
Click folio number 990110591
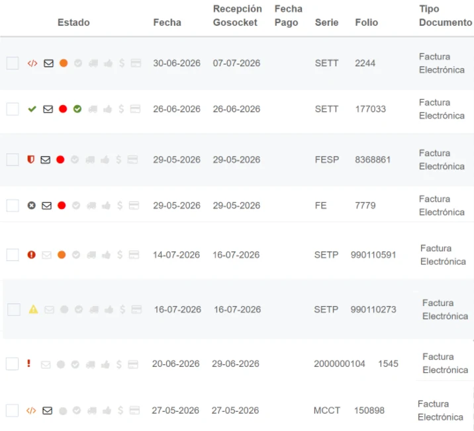coord(373,255)
